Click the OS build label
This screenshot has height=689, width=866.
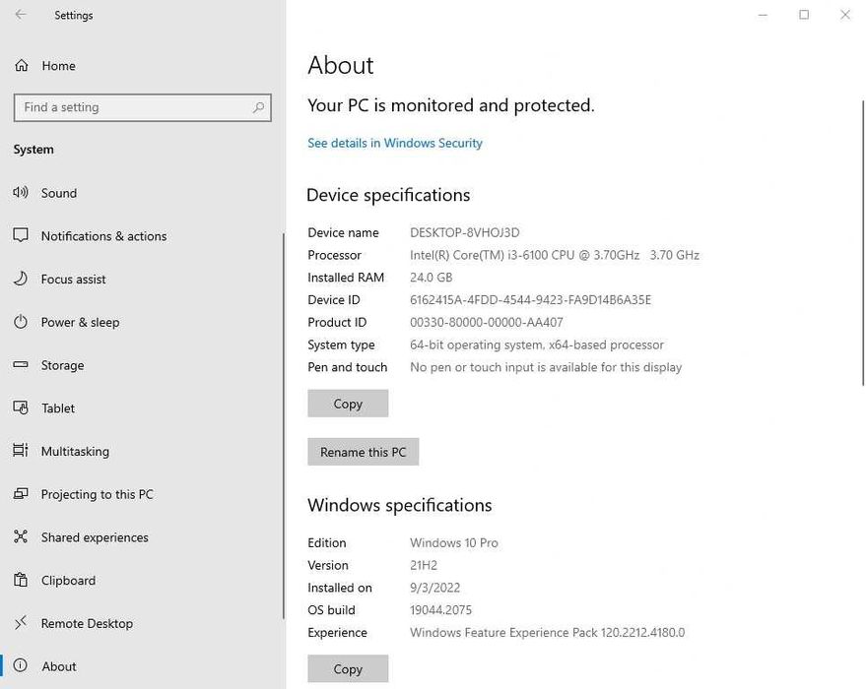pyautogui.click(x=331, y=610)
